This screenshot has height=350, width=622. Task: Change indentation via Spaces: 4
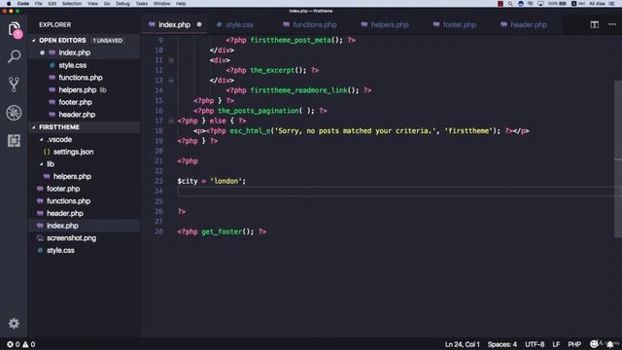point(502,344)
